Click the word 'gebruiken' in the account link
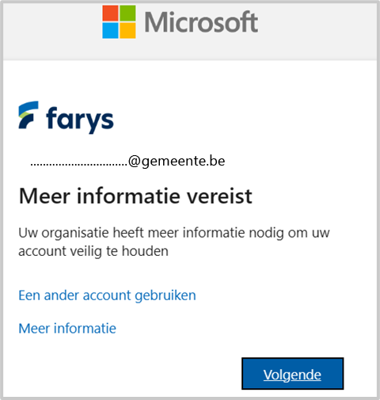Screen dimensions: 380x400 (x=165, y=295)
